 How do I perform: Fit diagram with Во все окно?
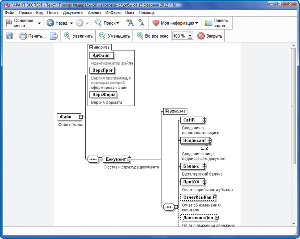click(153, 36)
